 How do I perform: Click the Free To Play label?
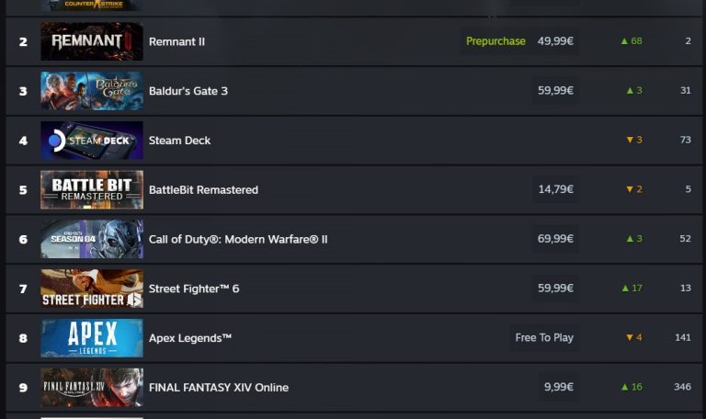click(544, 338)
